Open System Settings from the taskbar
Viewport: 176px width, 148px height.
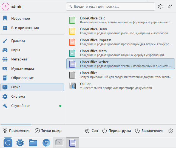20,143
